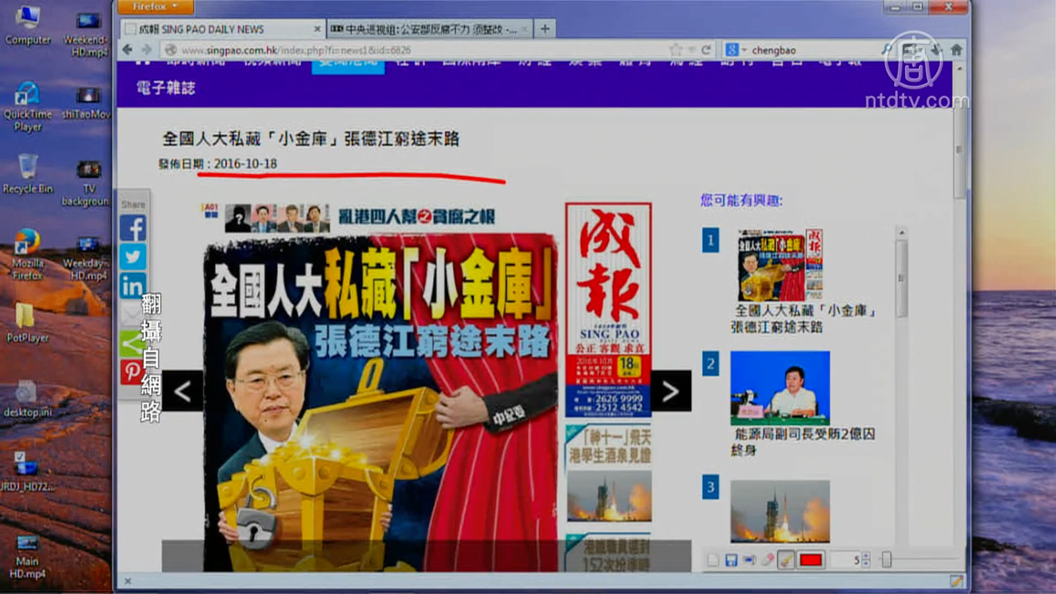The image size is (1056, 594).
Task: Go to Firefox home page icon
Action: pos(956,49)
